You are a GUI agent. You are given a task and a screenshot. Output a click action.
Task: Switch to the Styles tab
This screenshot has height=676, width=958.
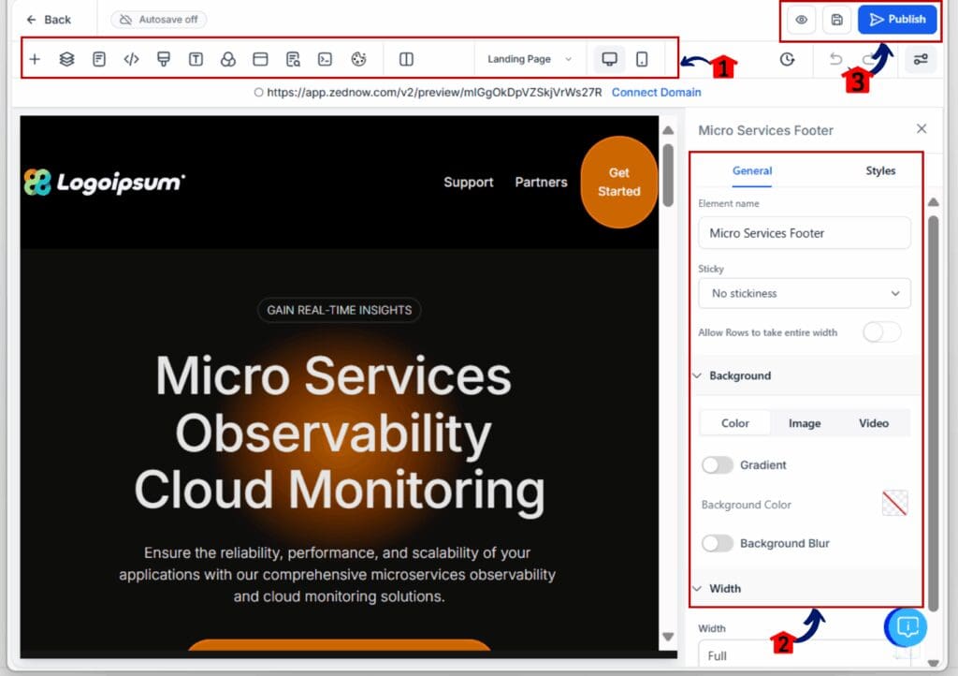coord(879,170)
